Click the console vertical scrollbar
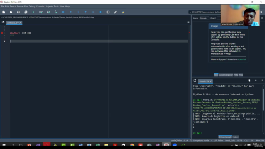 coord(263,100)
